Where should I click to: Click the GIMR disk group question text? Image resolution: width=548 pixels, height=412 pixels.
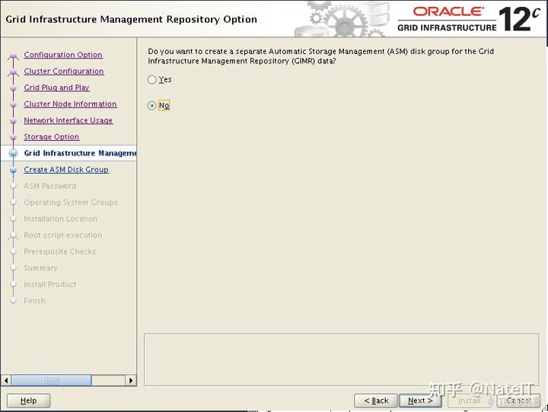coord(321,56)
